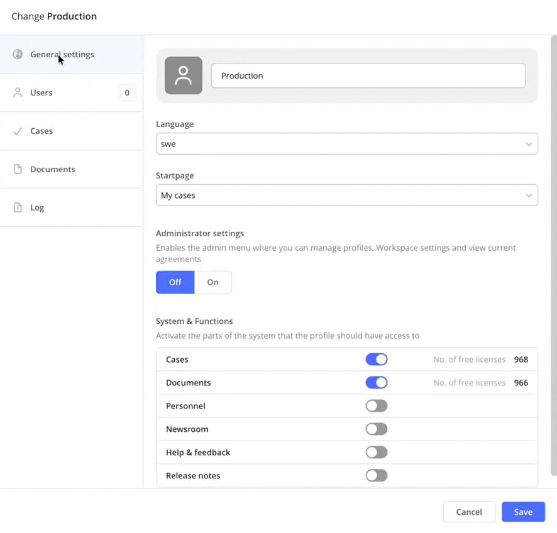The image size is (557, 533).
Task: Enable the Newsroom toggle
Action: [x=377, y=429]
